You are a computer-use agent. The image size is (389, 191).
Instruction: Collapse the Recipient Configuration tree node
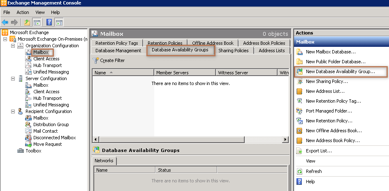[13, 111]
